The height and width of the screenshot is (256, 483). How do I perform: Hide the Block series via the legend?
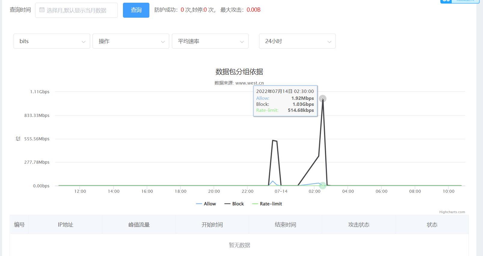[234, 204]
